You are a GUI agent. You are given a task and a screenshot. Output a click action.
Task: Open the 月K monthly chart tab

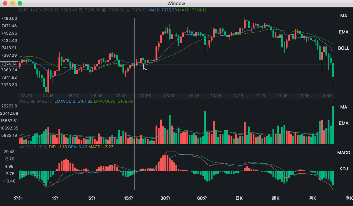[312, 198]
